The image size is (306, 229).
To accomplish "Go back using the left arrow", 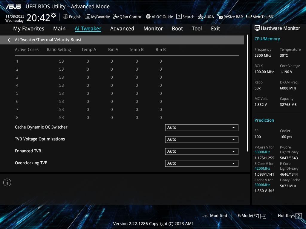I will (10, 40).
